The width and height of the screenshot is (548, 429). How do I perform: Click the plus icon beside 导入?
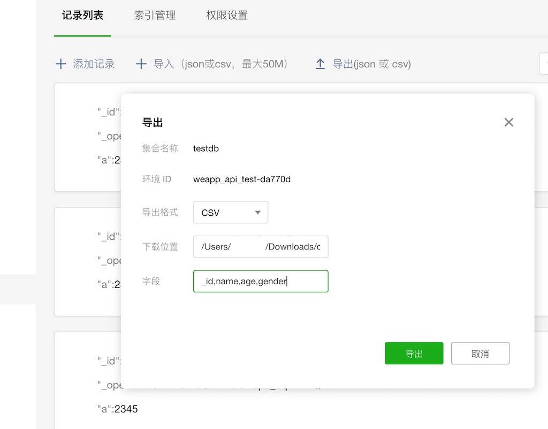(141, 65)
